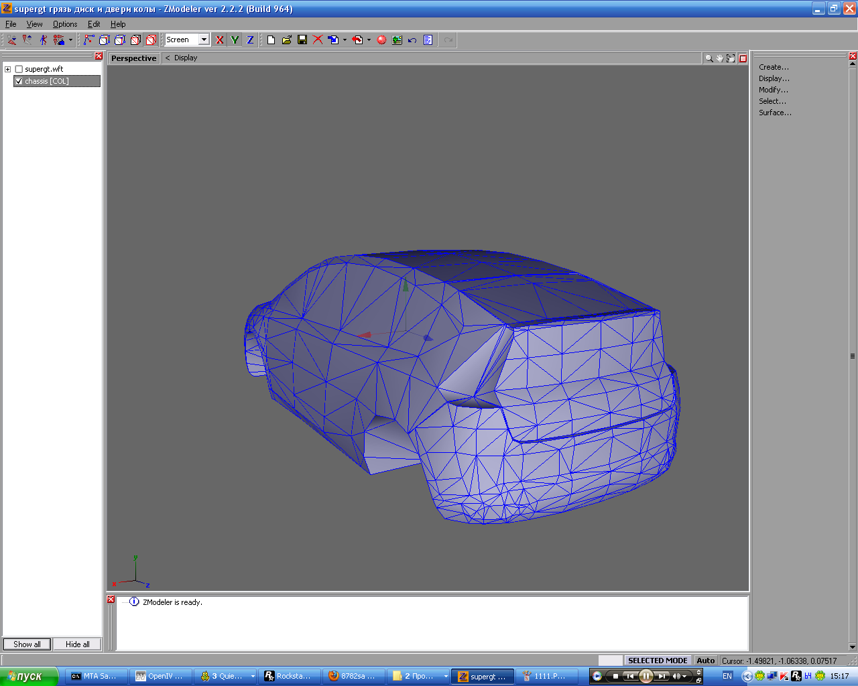Expand the supergt.wft tree node

8,69
